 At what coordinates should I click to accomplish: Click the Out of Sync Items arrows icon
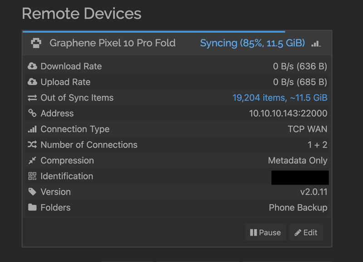[x=32, y=98]
